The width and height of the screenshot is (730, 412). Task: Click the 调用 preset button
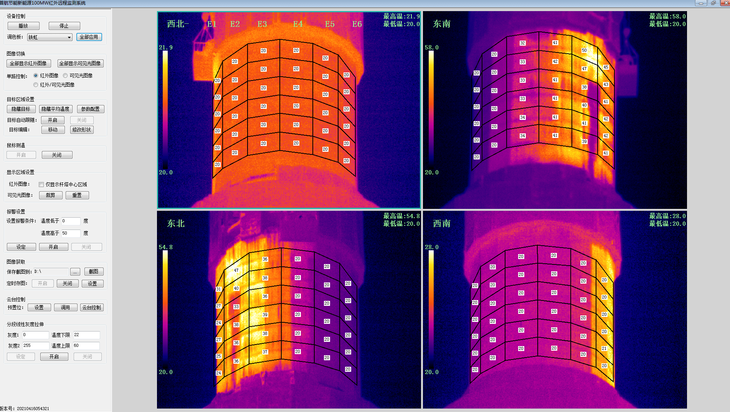coord(66,307)
